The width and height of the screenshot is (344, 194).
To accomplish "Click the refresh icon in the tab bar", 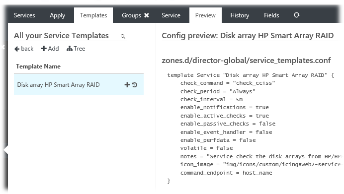I will tap(297, 15).
